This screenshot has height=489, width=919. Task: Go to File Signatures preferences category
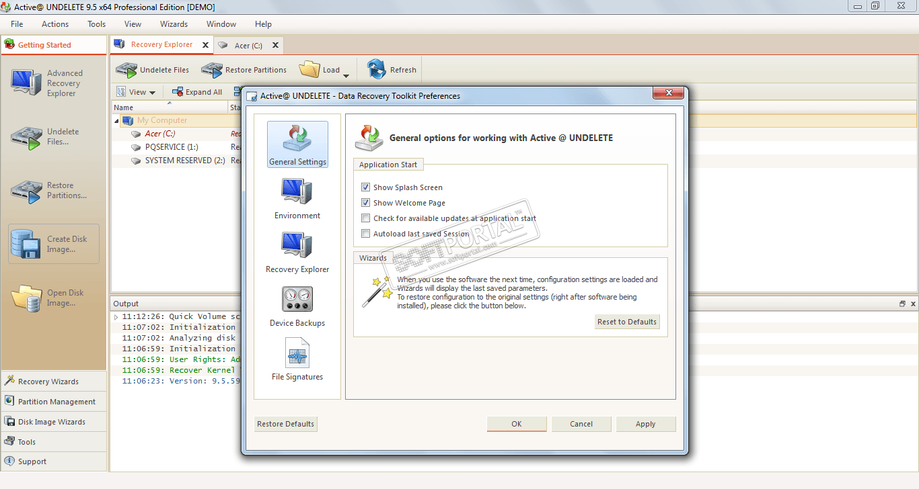pos(297,359)
